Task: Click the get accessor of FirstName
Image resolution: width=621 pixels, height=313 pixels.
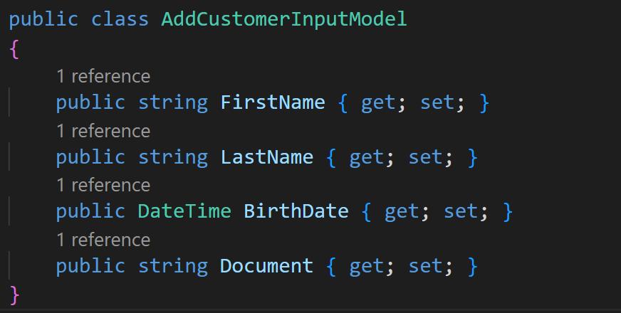Action: (378, 104)
